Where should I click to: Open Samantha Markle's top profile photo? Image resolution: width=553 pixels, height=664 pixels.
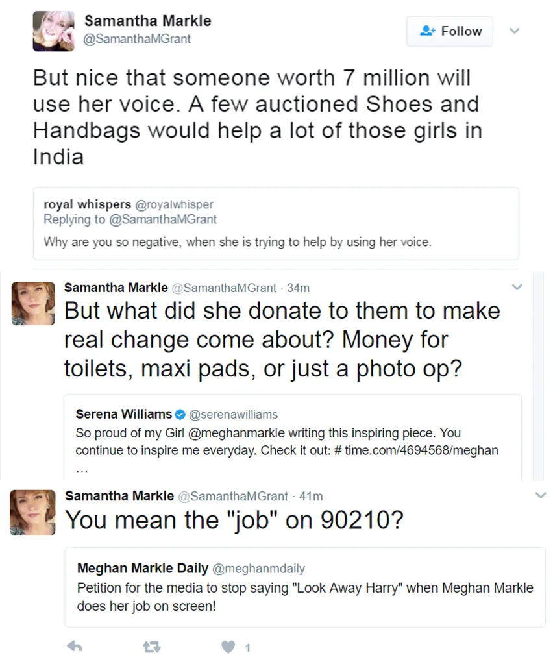[53, 31]
